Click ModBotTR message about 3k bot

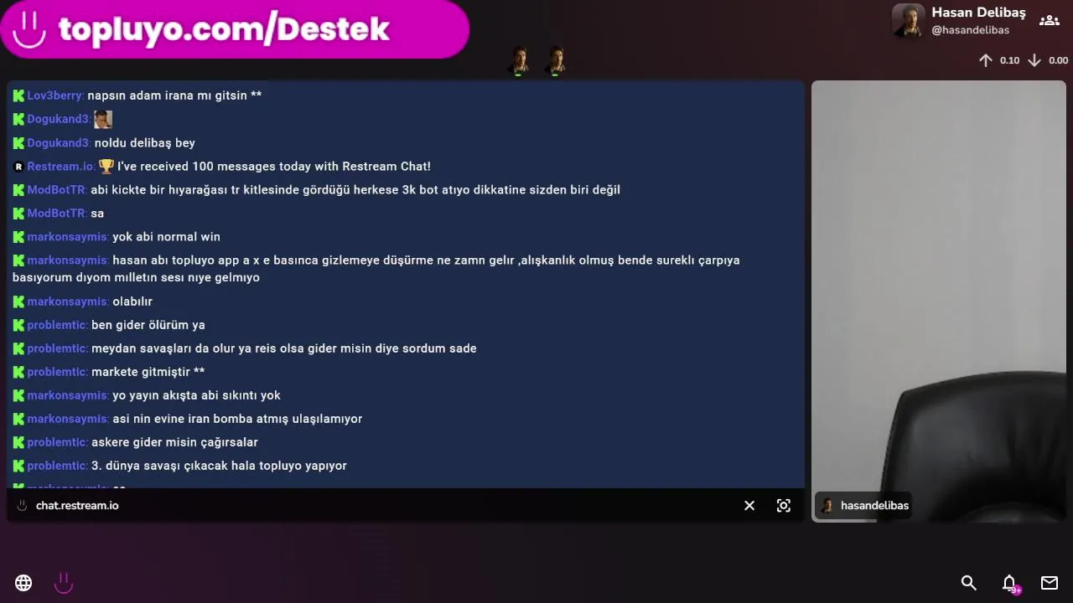(x=355, y=190)
